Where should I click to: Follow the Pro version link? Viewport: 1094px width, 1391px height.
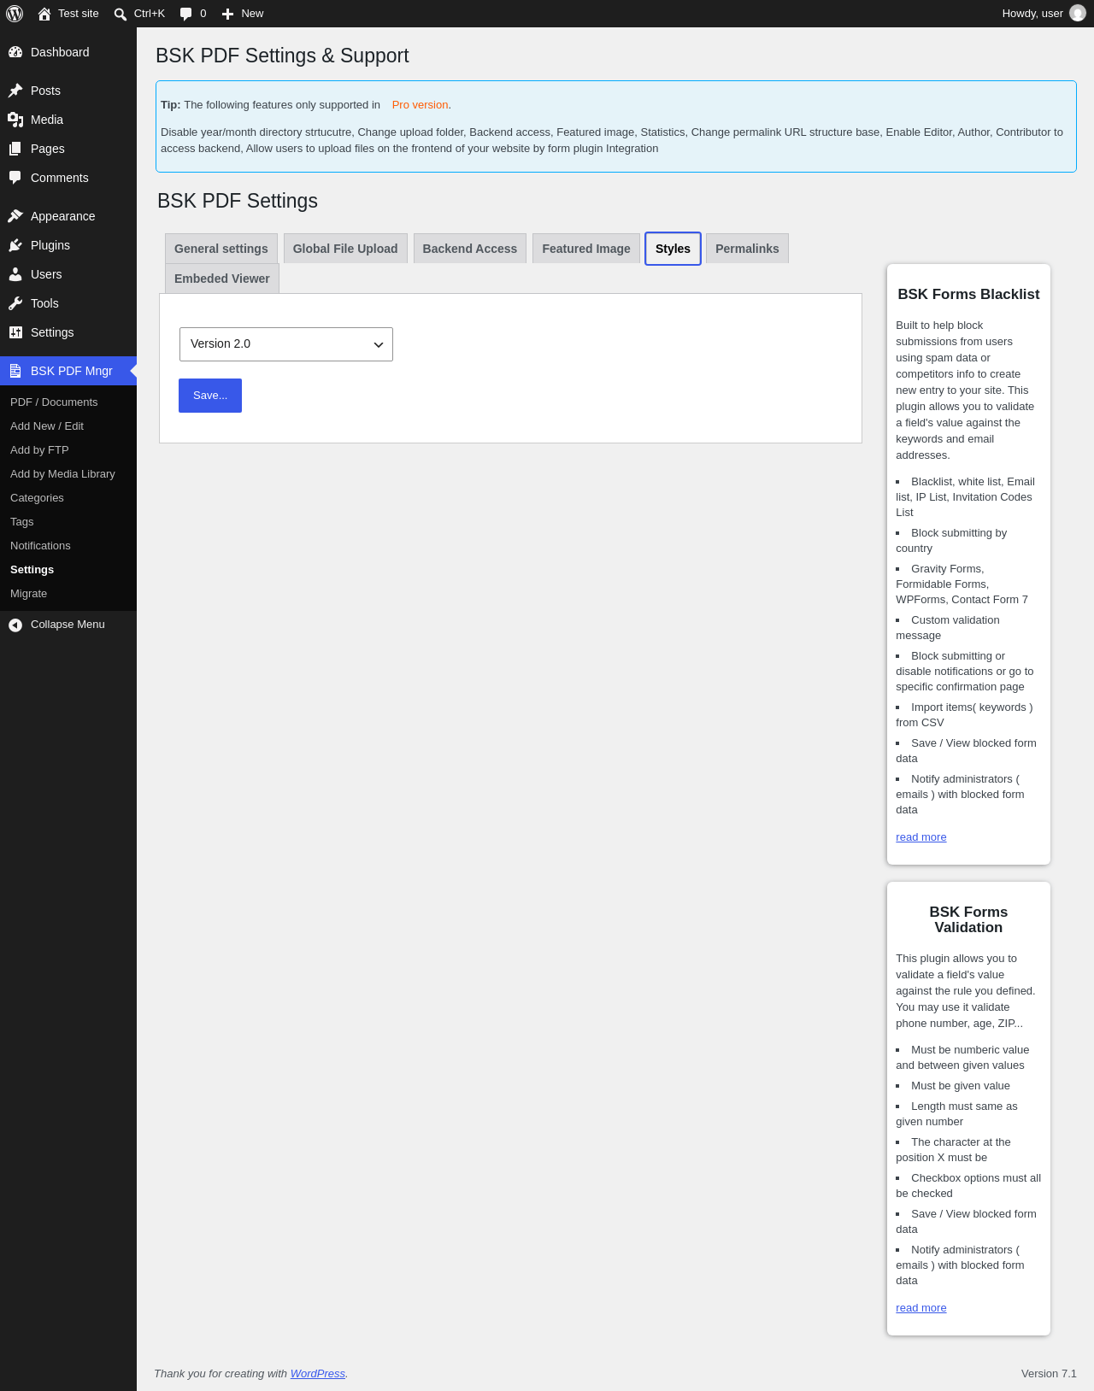tap(421, 105)
